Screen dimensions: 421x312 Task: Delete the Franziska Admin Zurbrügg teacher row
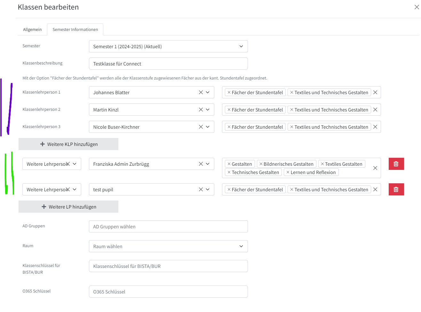[396, 164]
